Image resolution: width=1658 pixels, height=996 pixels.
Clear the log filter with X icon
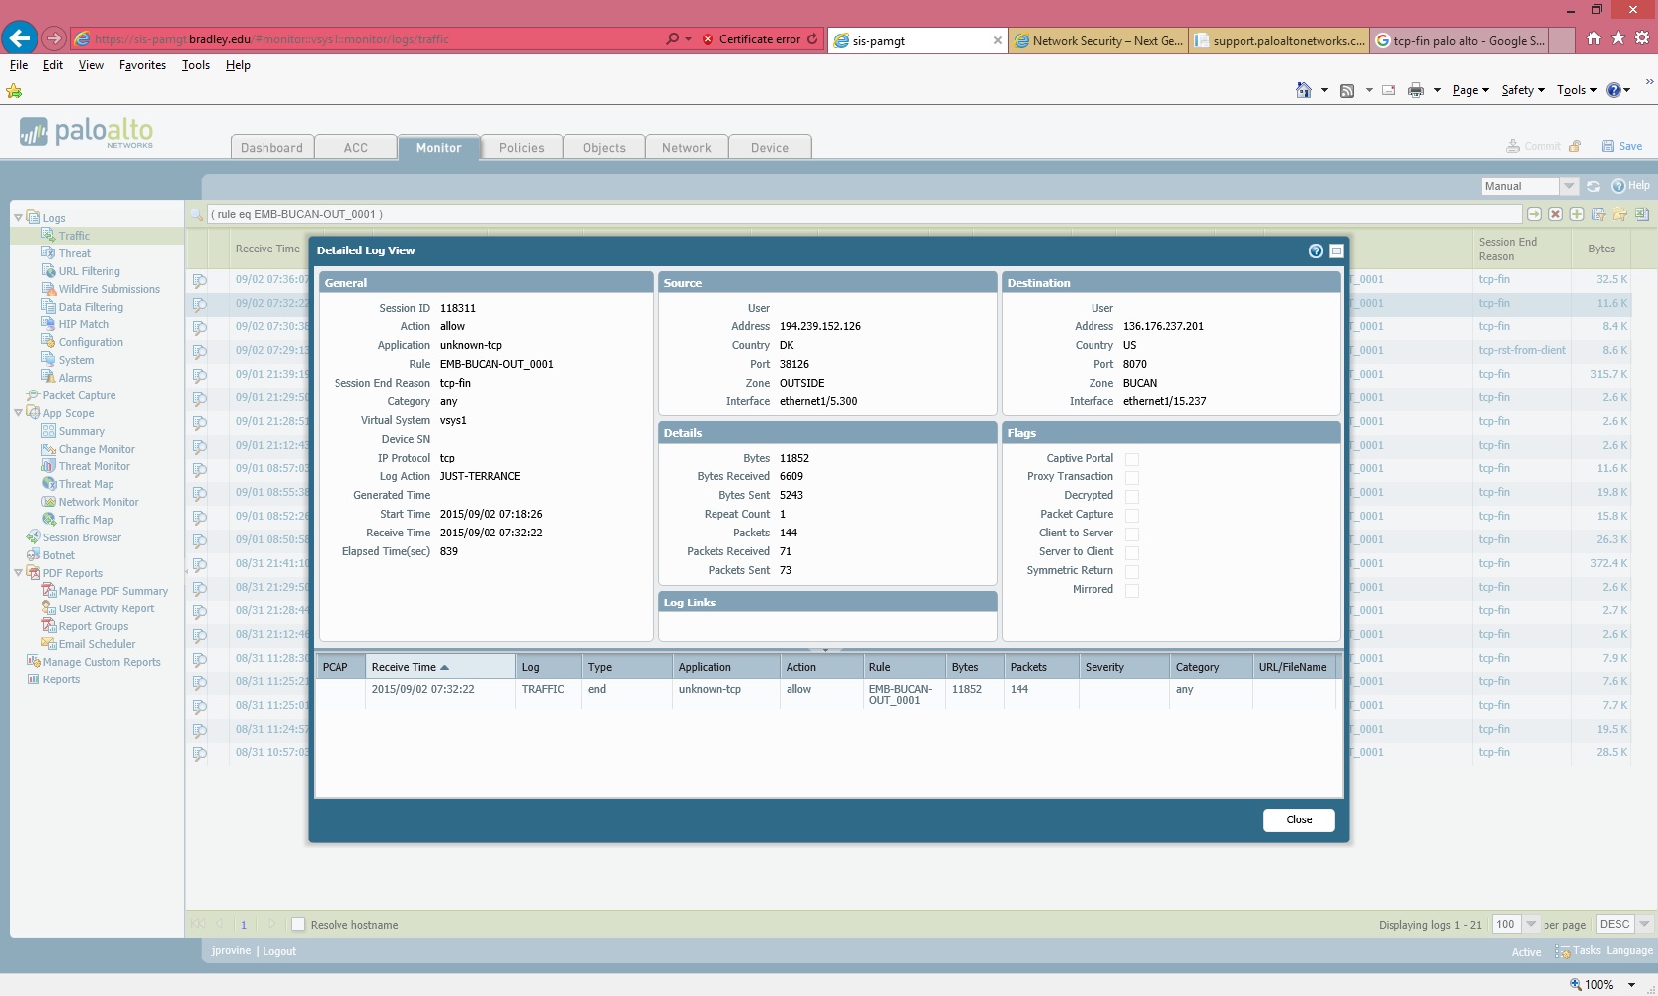pyautogui.click(x=1555, y=214)
